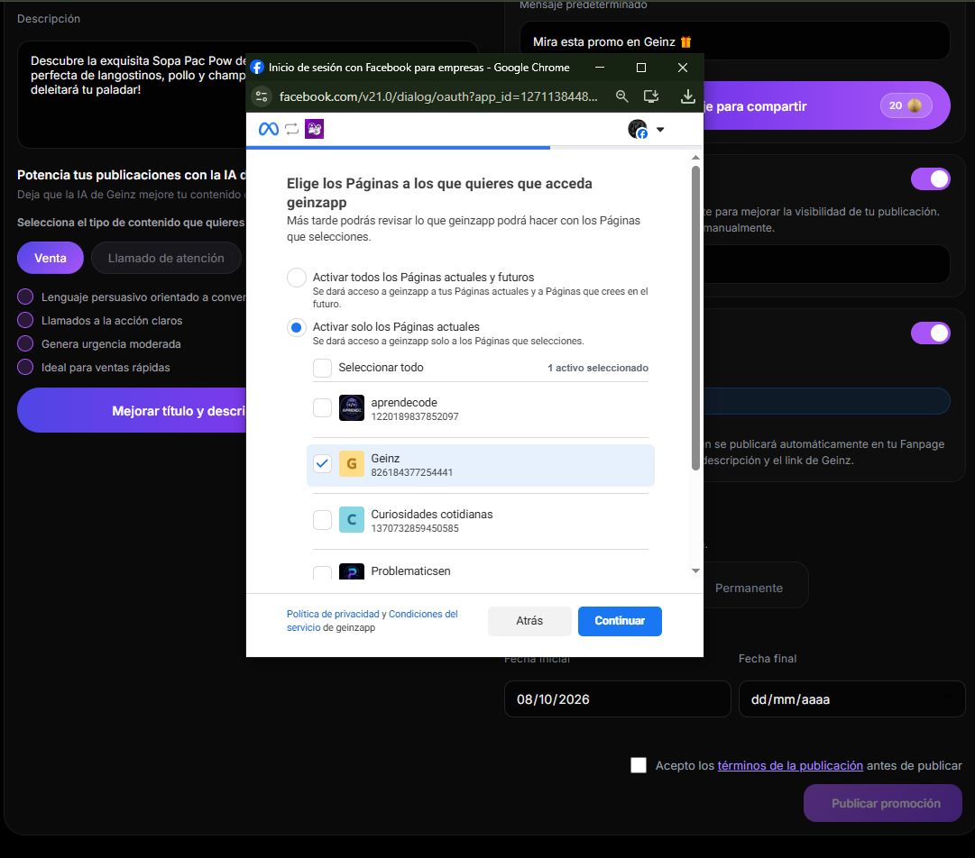975x858 pixels.
Task: Click the 20 coins badge
Action: tap(906, 105)
